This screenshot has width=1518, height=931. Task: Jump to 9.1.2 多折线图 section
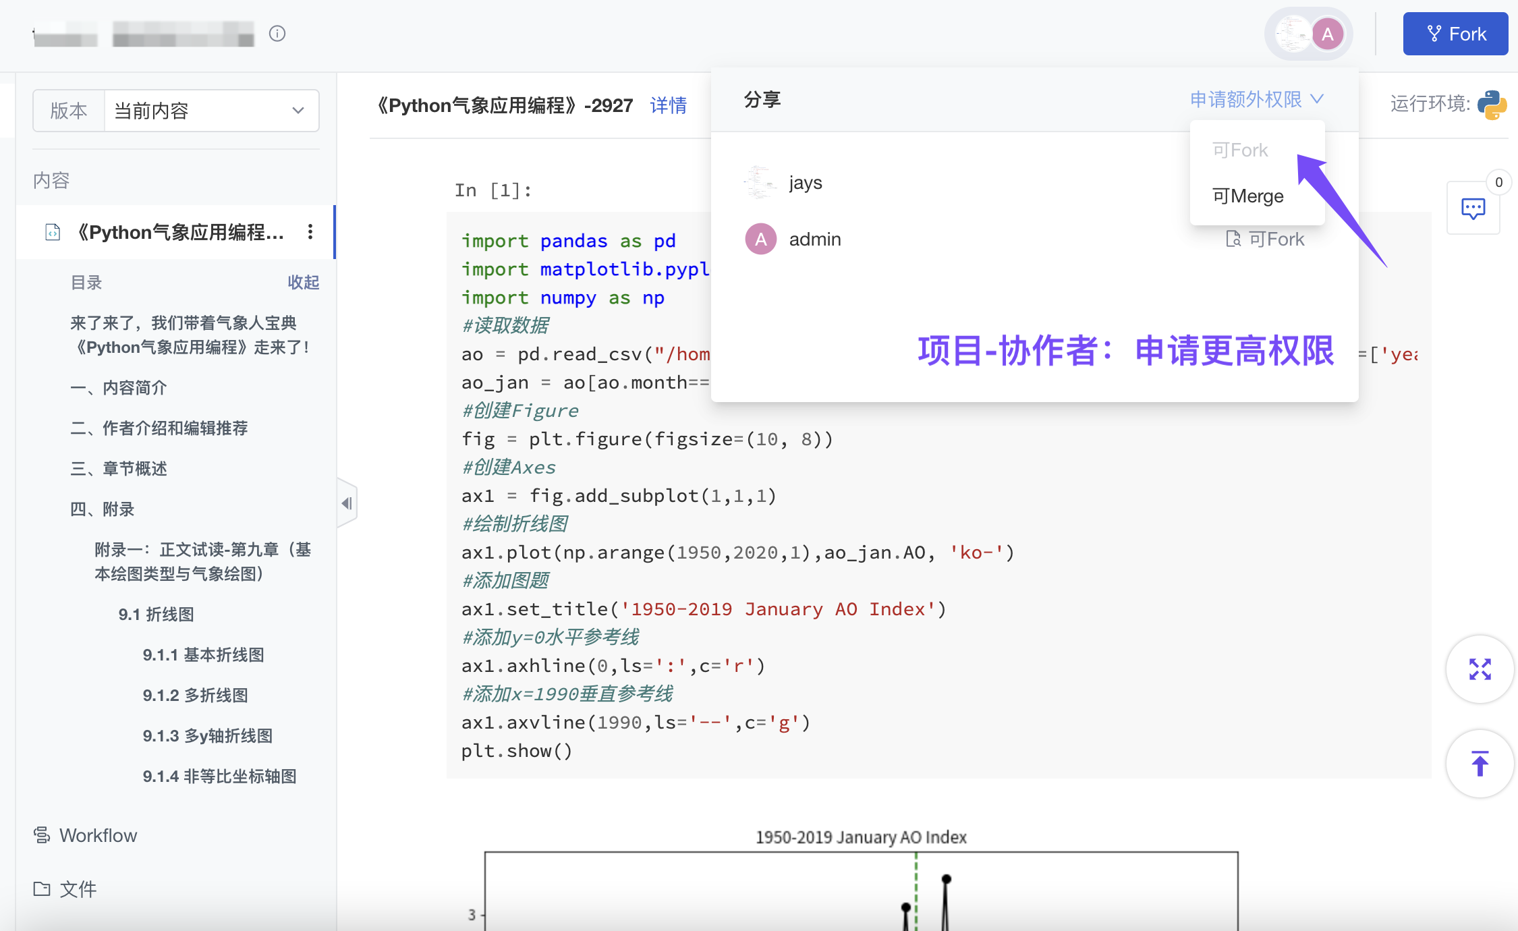[195, 696]
